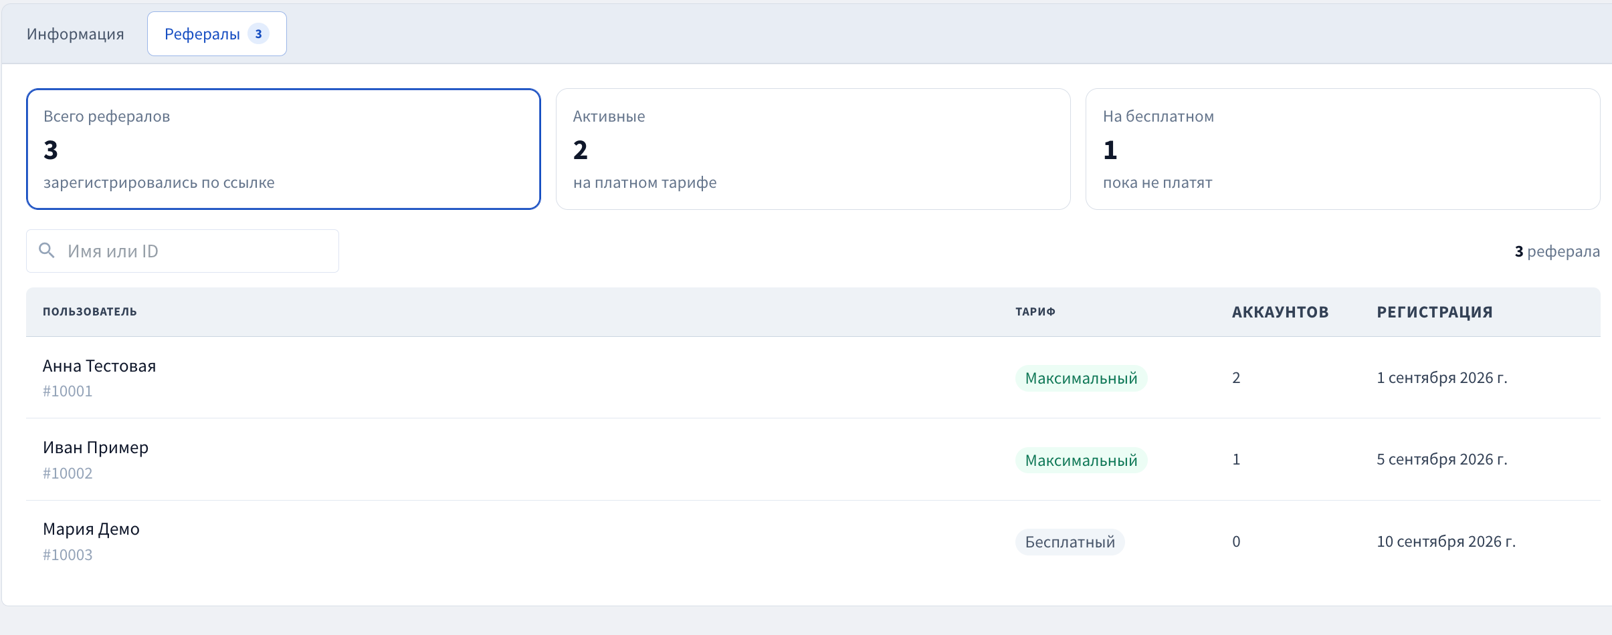The height and width of the screenshot is (635, 1612).
Task: Click the ID #10001
Action: pyautogui.click(x=68, y=392)
